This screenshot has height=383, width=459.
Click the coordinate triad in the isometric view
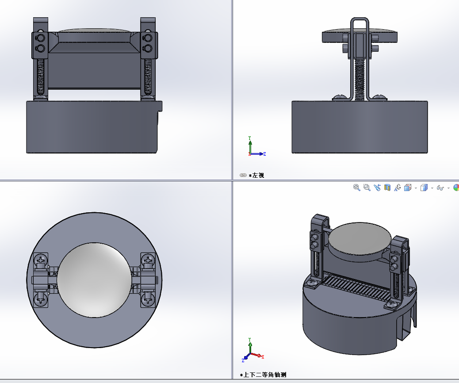(253, 350)
